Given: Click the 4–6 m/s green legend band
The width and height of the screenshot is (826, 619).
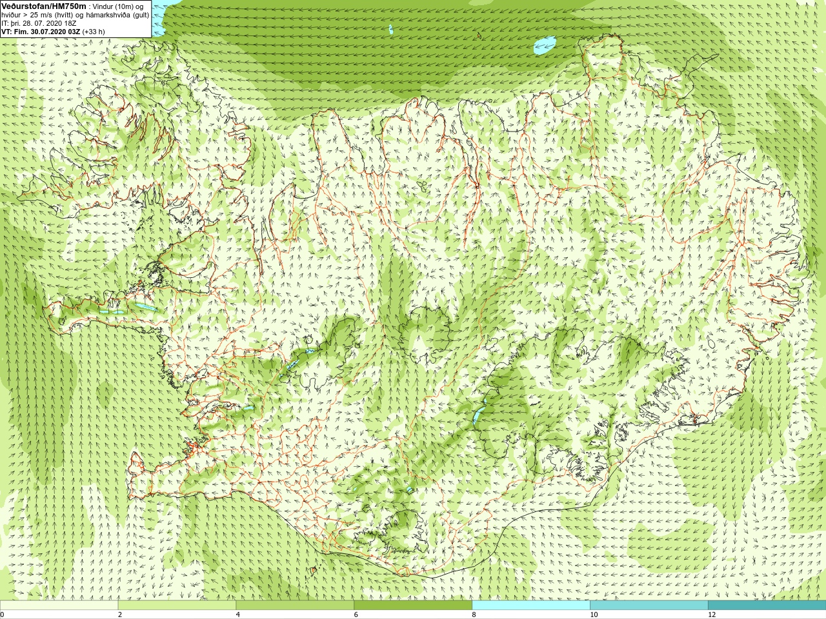Looking at the screenshot, I should [295, 606].
